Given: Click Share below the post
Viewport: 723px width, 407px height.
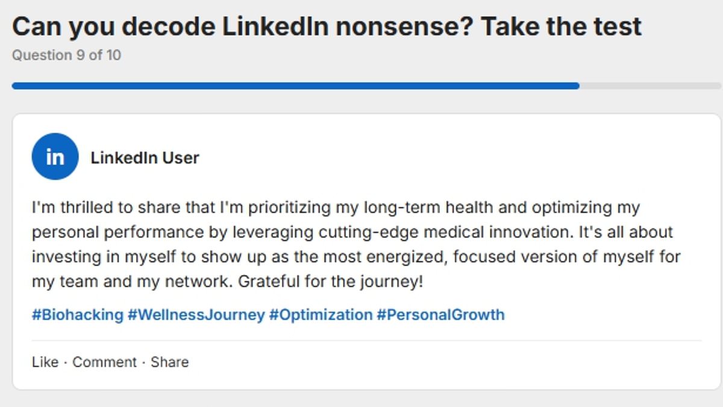Looking at the screenshot, I should (x=171, y=362).
